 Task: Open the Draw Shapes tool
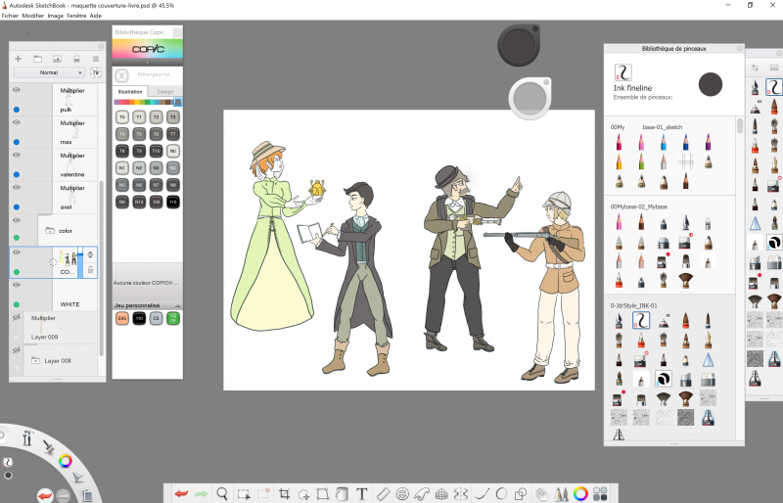point(521,494)
